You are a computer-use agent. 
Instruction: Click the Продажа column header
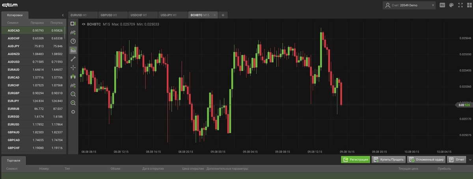pos(37,23)
